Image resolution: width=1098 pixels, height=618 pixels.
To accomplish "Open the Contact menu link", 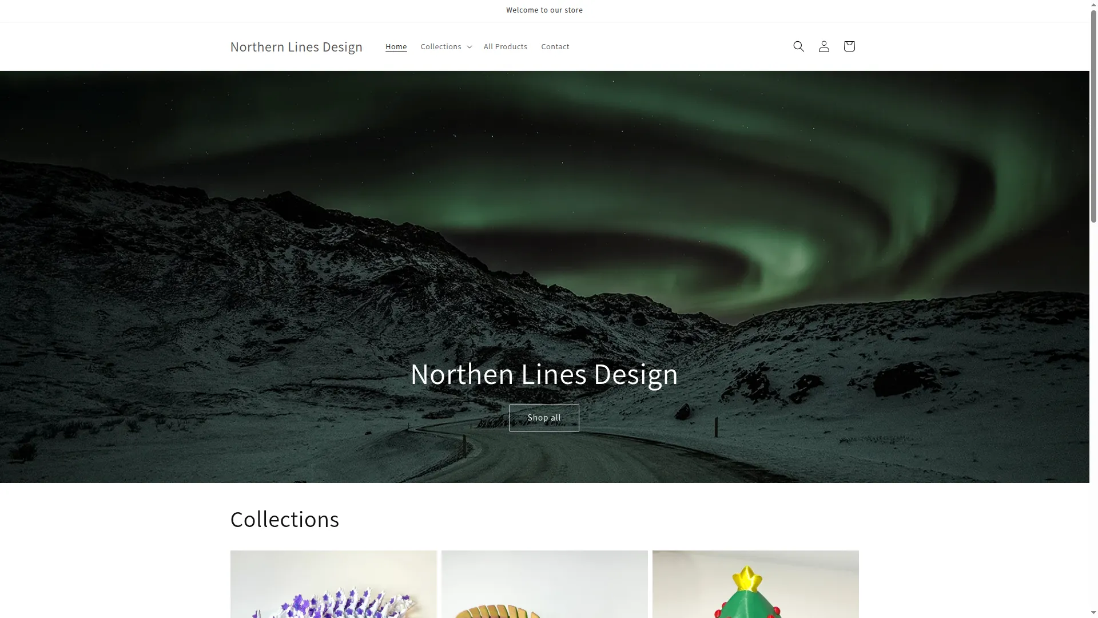I will pos(555,46).
